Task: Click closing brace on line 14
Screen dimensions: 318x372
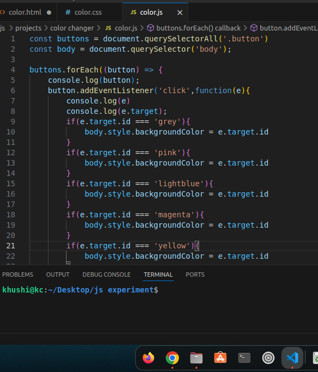Action: [x=68, y=173]
